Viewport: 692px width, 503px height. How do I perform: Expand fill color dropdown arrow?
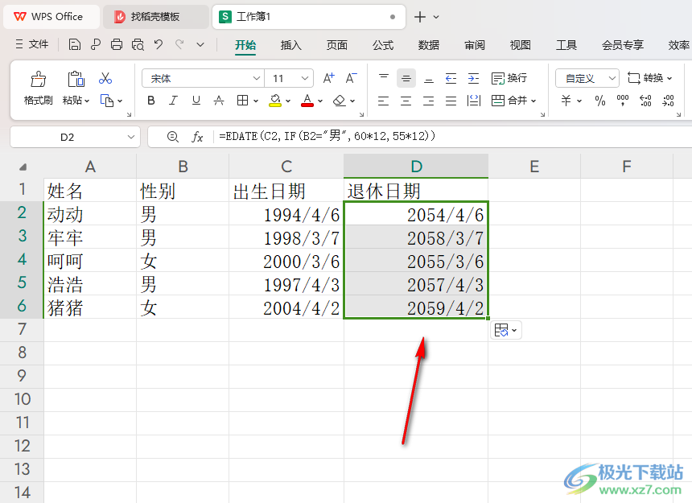pos(288,101)
